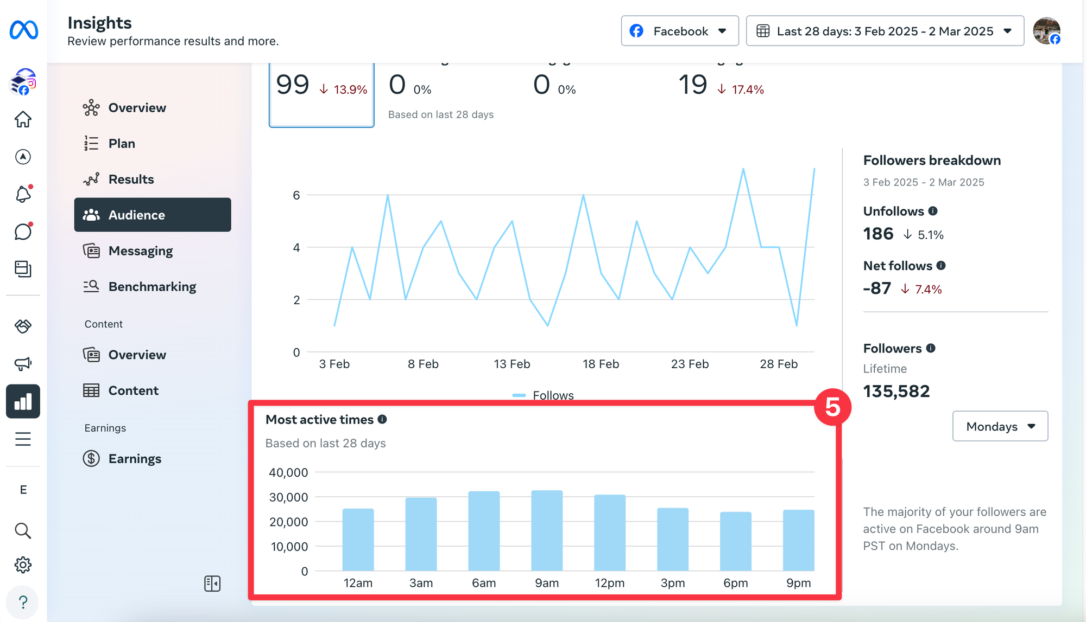Collapse the sidebar panel toggle icon
Image resolution: width=1086 pixels, height=622 pixels.
coord(212,583)
